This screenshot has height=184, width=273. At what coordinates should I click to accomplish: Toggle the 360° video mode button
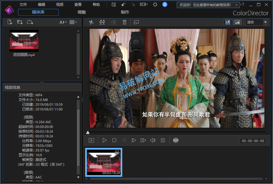tap(176, 140)
